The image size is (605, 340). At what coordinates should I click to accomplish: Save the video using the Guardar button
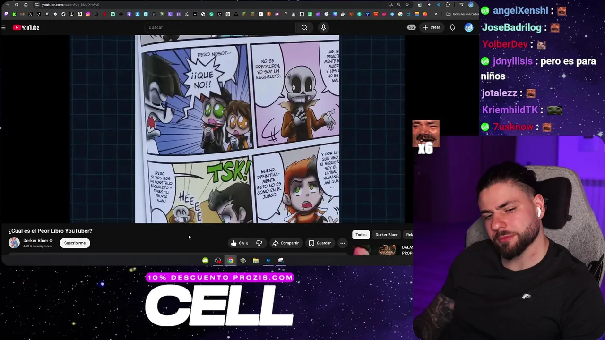coord(320,243)
